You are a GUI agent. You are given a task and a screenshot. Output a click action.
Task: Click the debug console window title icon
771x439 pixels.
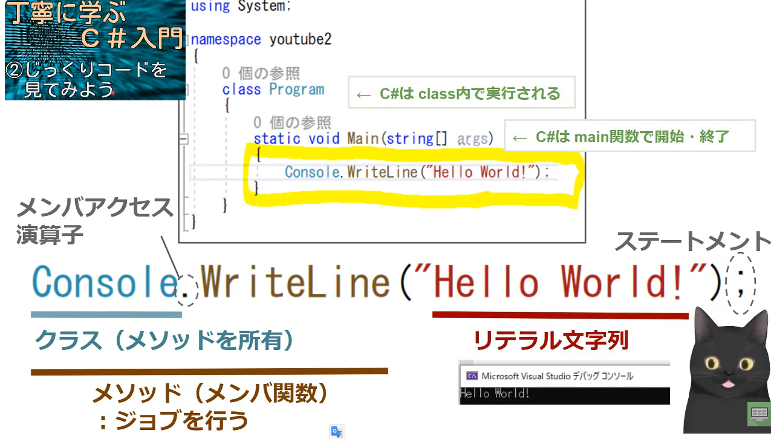point(472,376)
